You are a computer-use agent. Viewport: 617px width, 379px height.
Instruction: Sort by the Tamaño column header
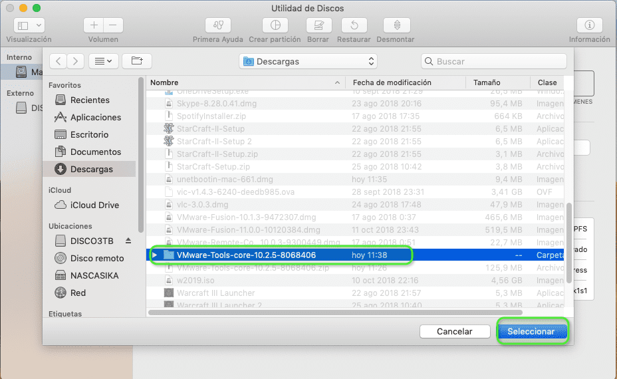pyautogui.click(x=498, y=82)
